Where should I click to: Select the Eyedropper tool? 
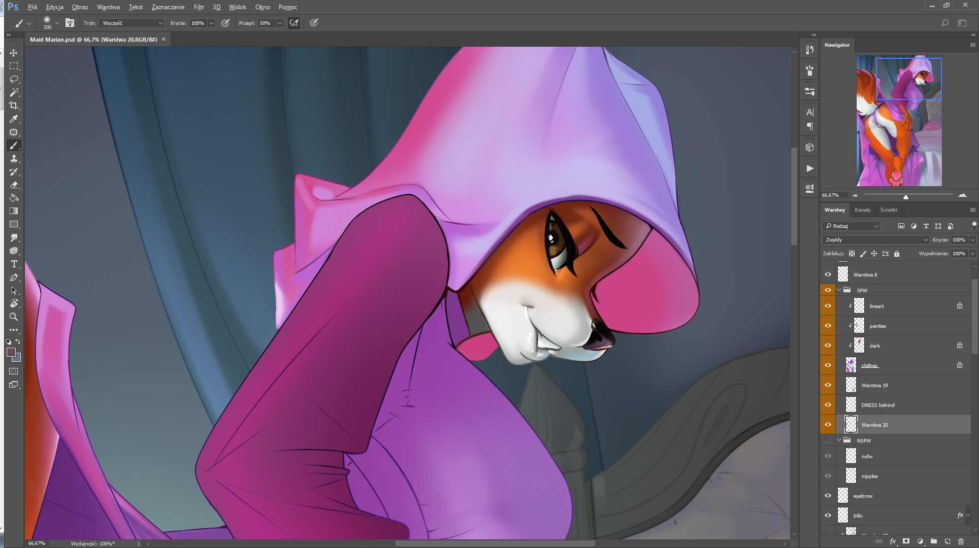(14, 119)
